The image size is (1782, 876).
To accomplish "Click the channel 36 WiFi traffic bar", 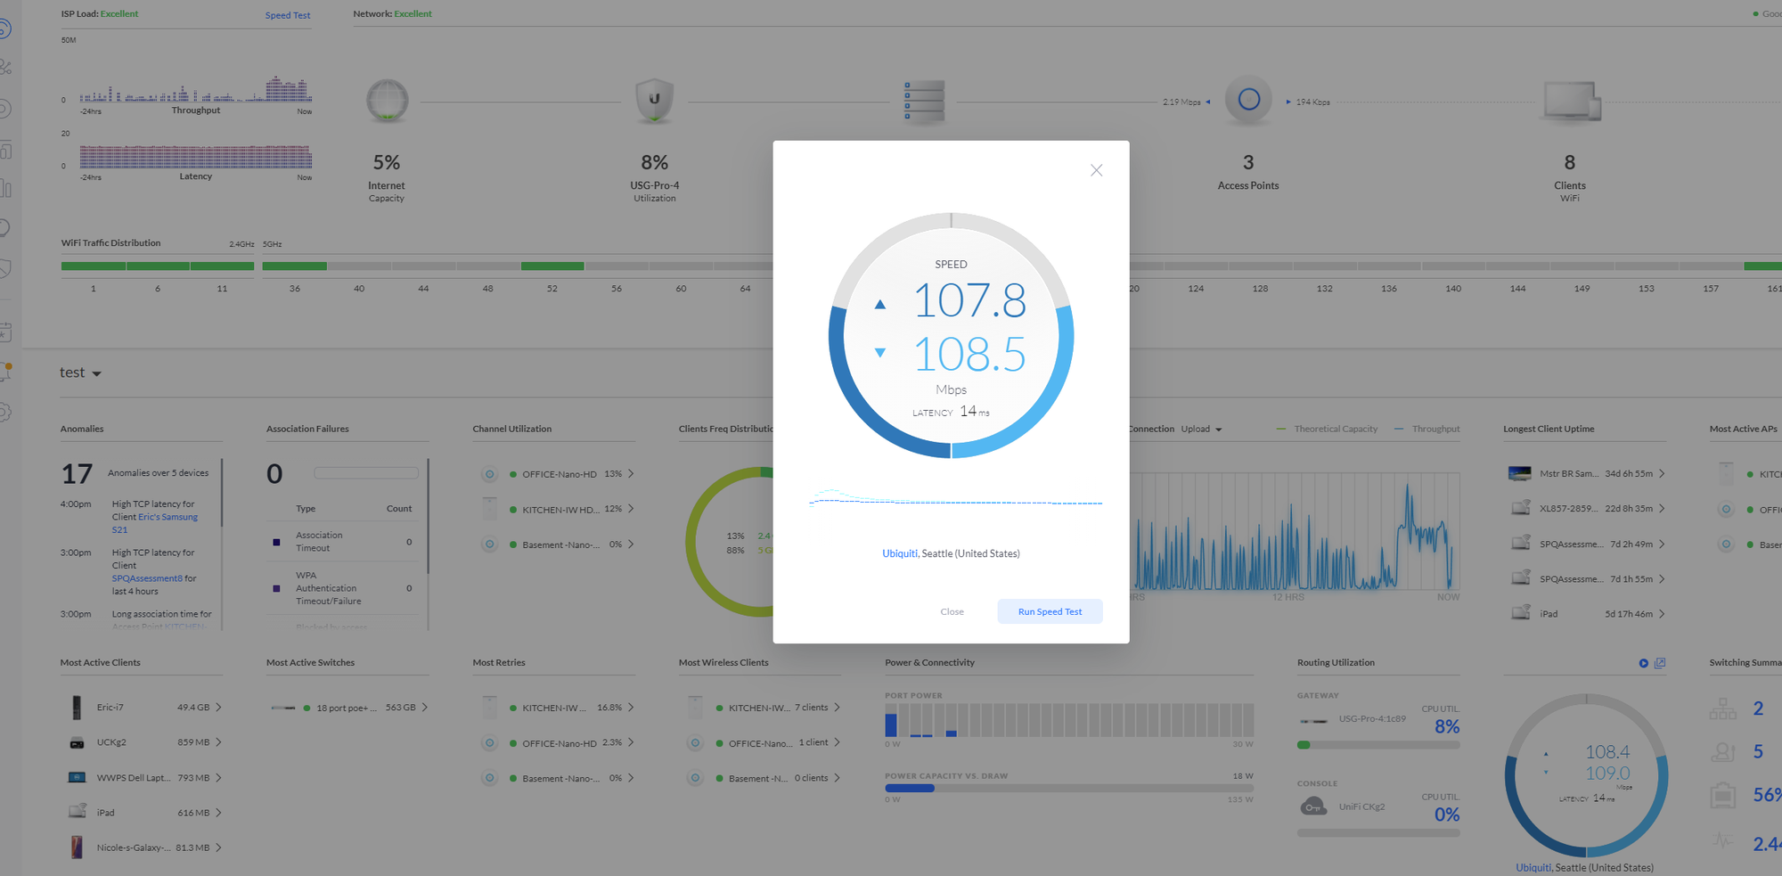I will (295, 266).
